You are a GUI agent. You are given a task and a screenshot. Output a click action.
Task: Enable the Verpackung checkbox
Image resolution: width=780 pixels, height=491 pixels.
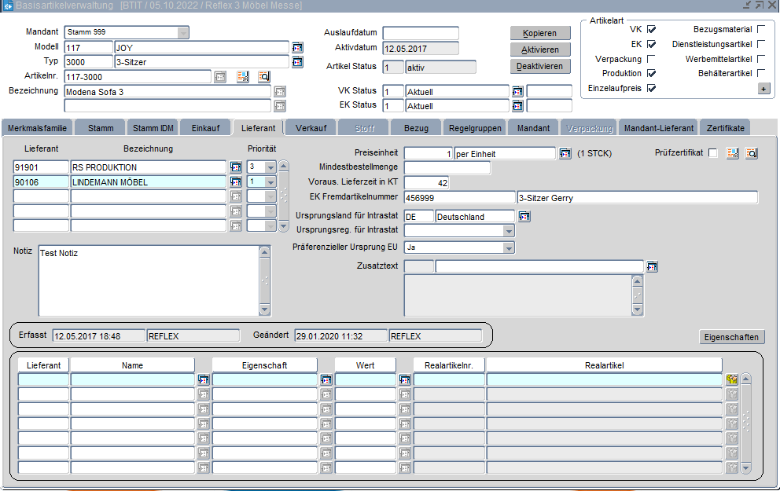[651, 59]
